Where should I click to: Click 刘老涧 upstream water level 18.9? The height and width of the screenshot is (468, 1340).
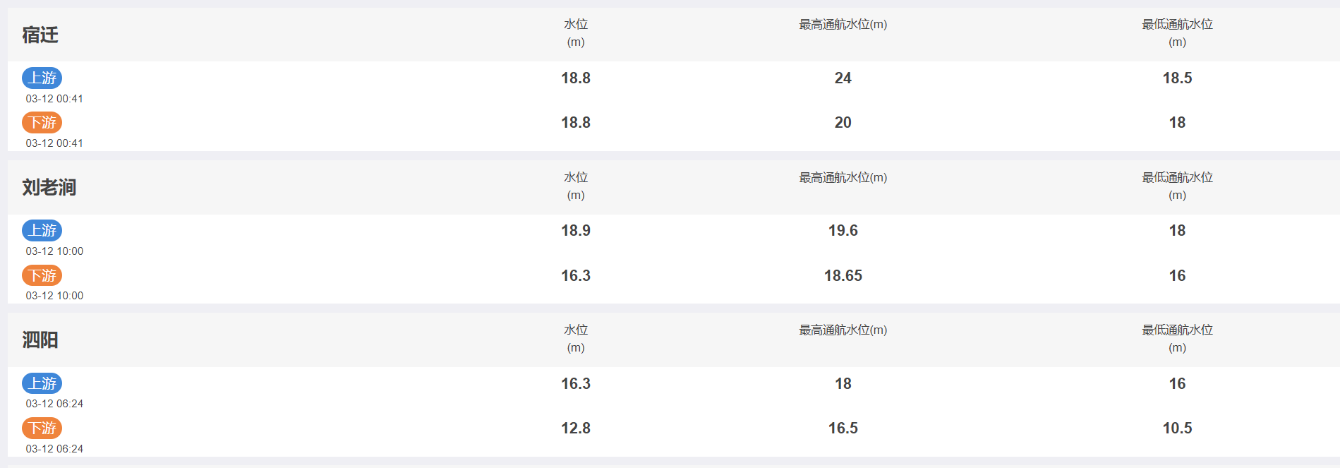coord(576,231)
